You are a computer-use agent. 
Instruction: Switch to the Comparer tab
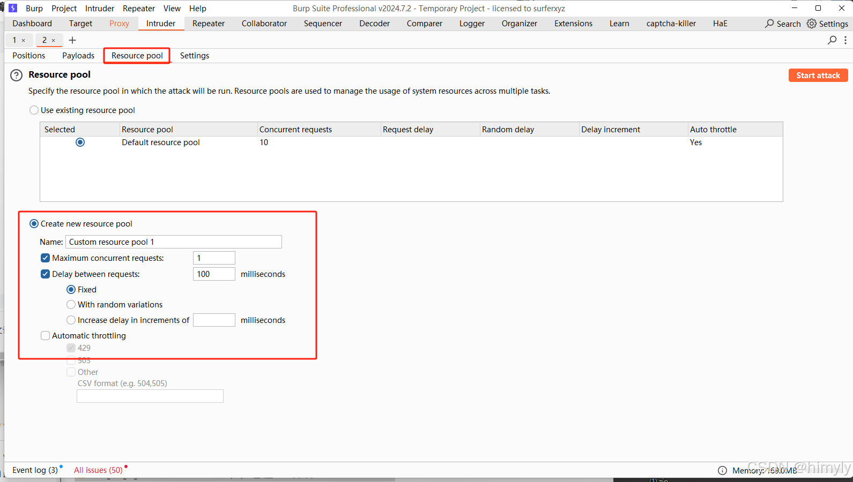[425, 24]
